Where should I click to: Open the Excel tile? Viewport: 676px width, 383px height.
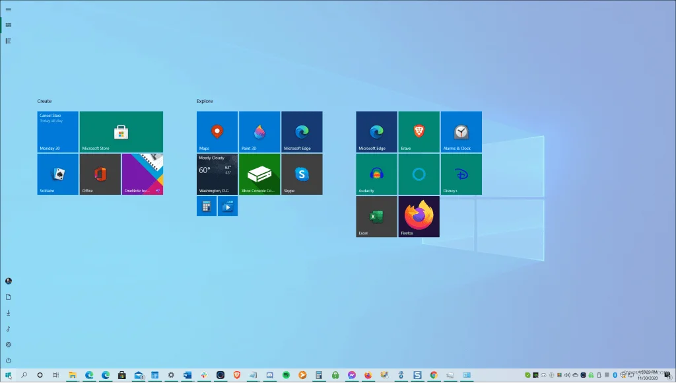376,217
